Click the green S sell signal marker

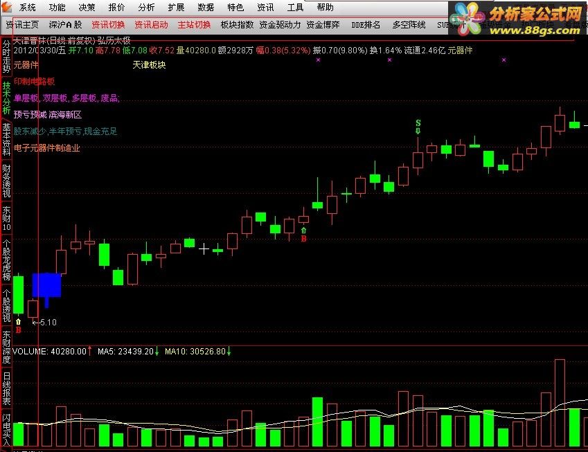click(418, 126)
